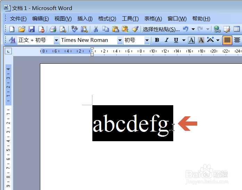Click the 选择性粘贴(S)... button
Image resolution: width=242 pixels, height=190 pixels.
pyautogui.click(x=161, y=29)
